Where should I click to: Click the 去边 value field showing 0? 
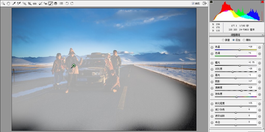[252, 122]
